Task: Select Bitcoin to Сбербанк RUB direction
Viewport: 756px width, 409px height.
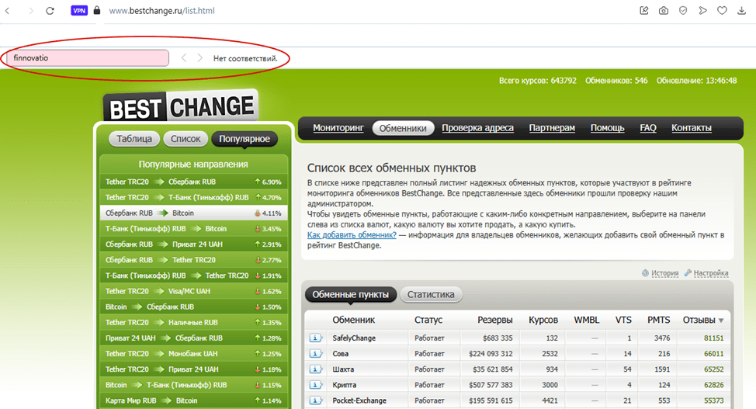Action: tap(193, 307)
